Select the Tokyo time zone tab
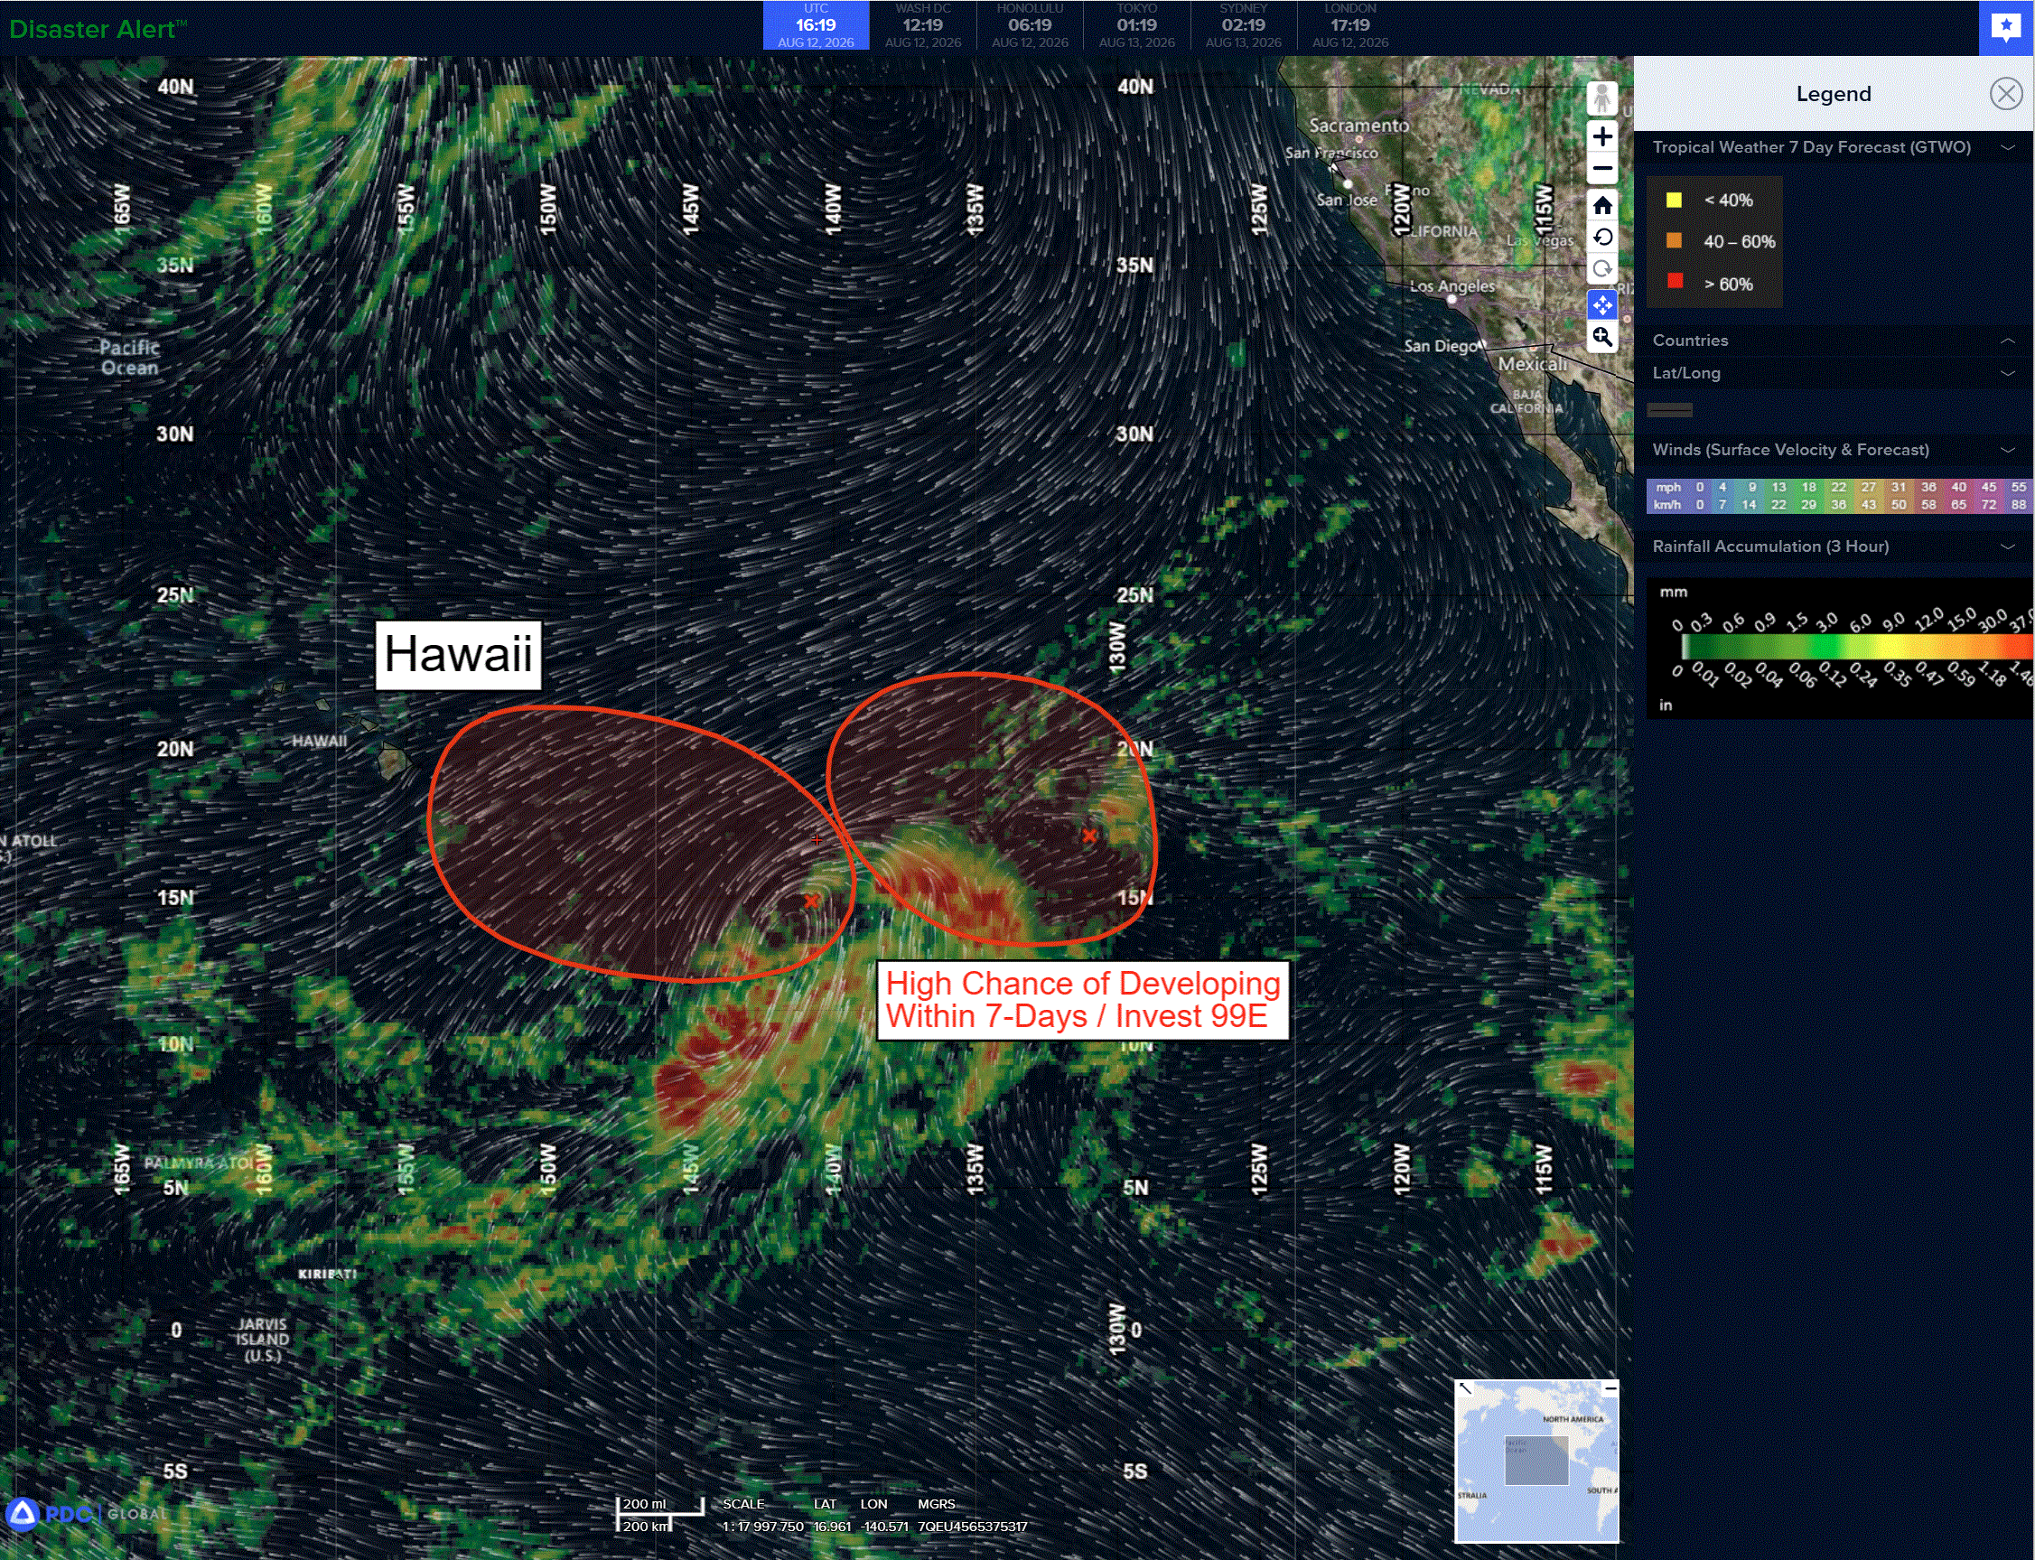Viewport: 2035px width, 1560px height. point(1136,25)
